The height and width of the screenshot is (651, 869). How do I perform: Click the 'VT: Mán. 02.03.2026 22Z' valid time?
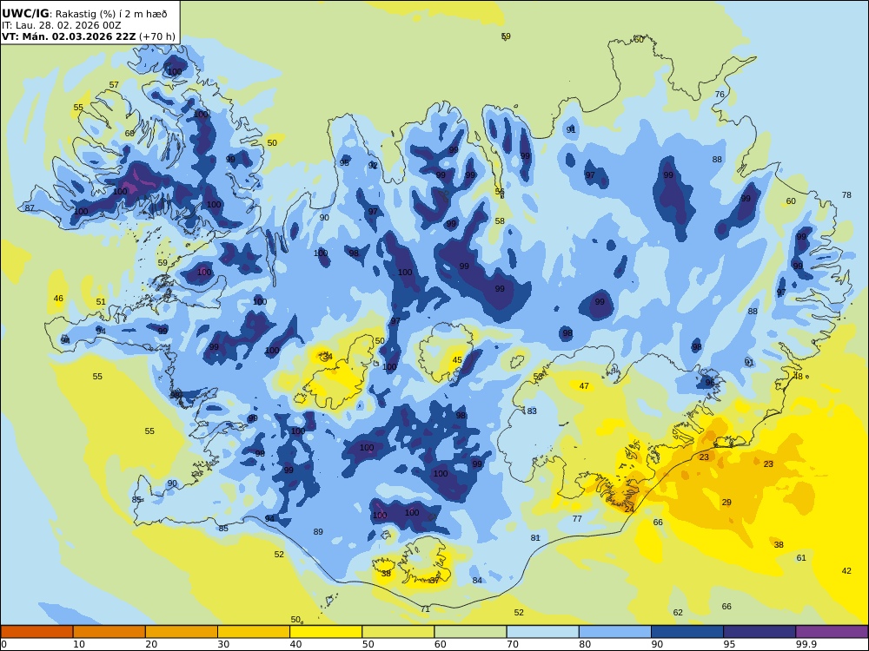[69, 36]
